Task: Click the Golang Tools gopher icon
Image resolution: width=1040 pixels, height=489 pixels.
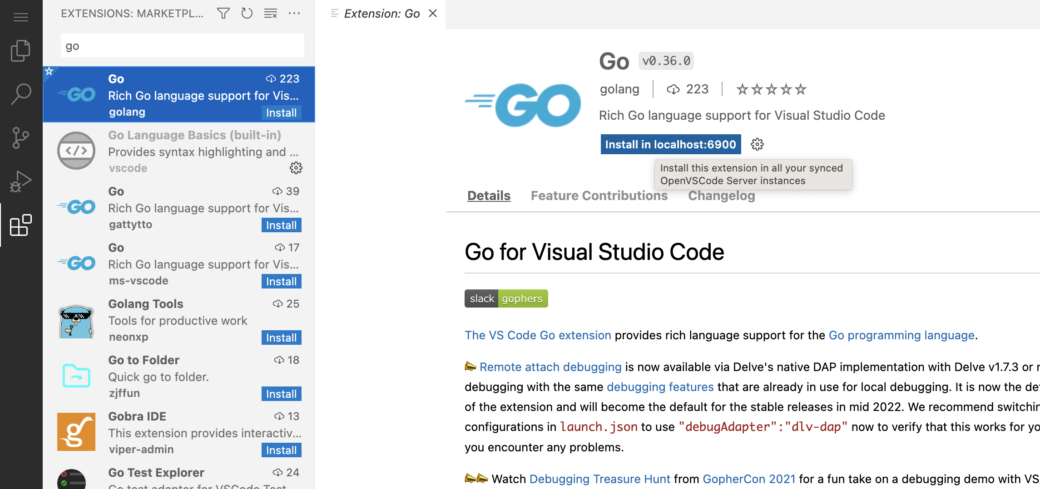Action: (x=76, y=320)
